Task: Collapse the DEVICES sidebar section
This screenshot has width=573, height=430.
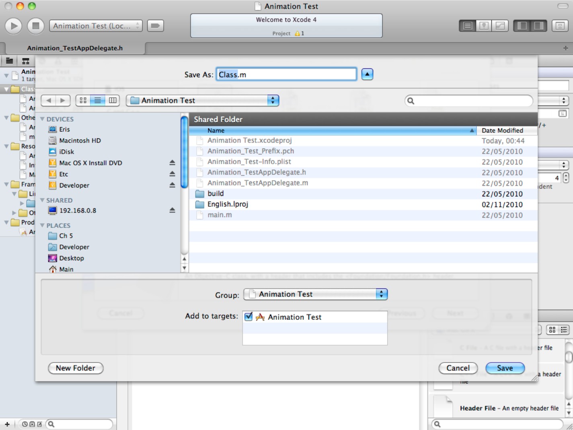Action: pos(42,119)
